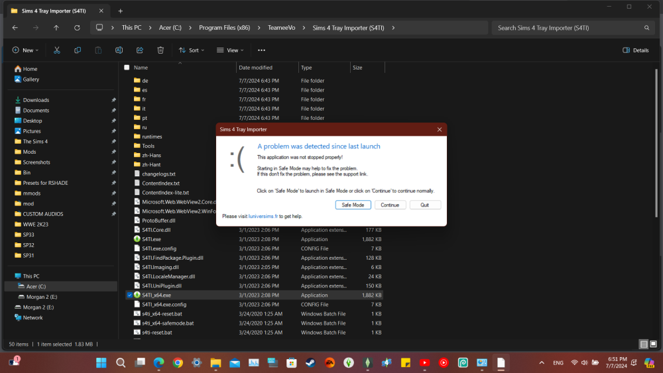Open the View dropdown menu
Screen dimensions: 663x373
click(x=230, y=50)
